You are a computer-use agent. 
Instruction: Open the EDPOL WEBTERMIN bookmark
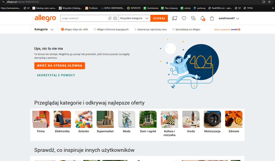(112, 8)
